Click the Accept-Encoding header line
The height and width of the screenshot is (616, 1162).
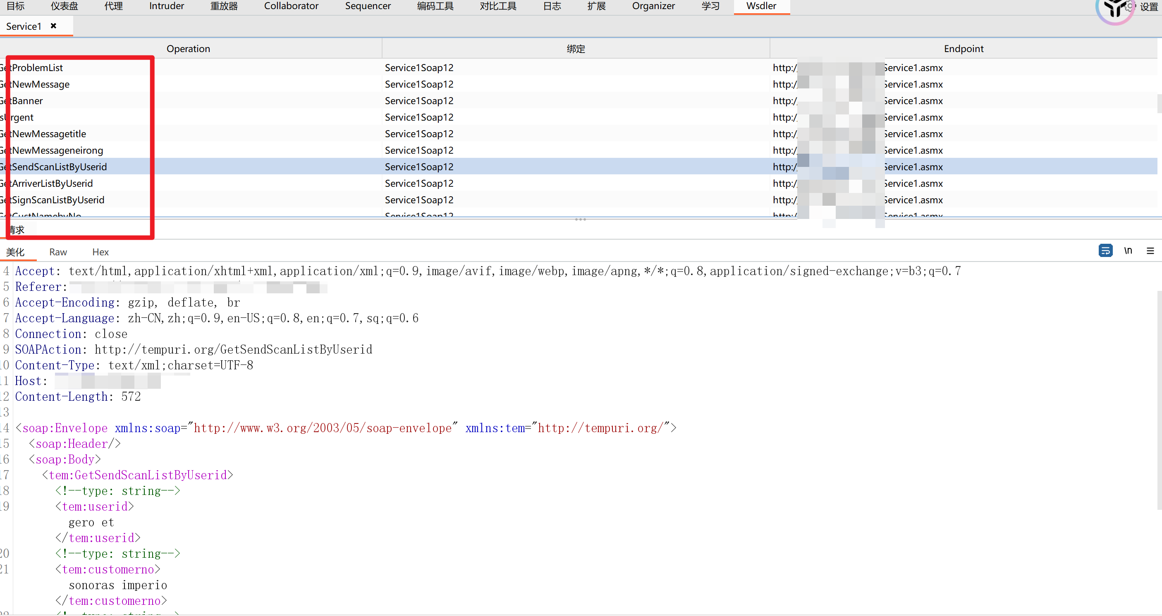(128, 302)
